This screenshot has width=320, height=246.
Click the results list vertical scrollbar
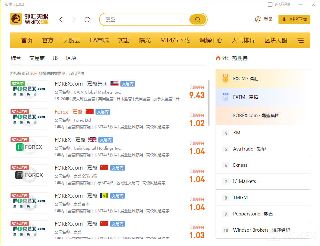click(x=209, y=102)
